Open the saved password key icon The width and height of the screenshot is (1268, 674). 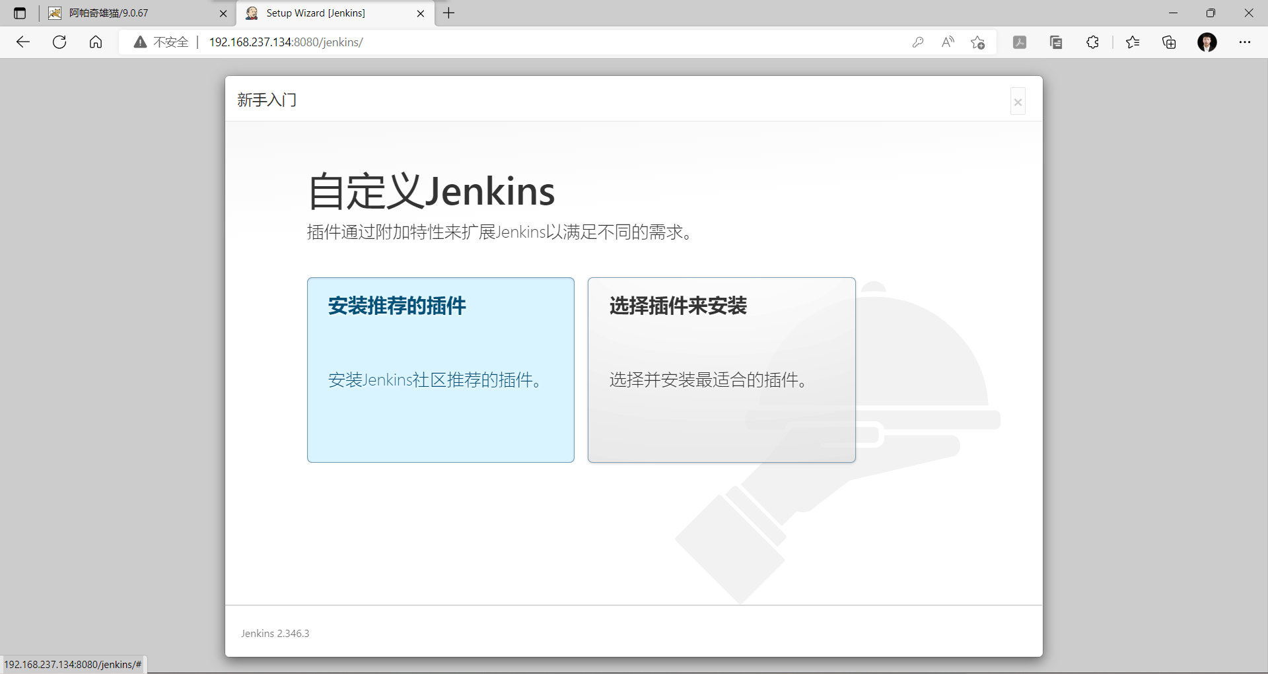pyautogui.click(x=917, y=42)
